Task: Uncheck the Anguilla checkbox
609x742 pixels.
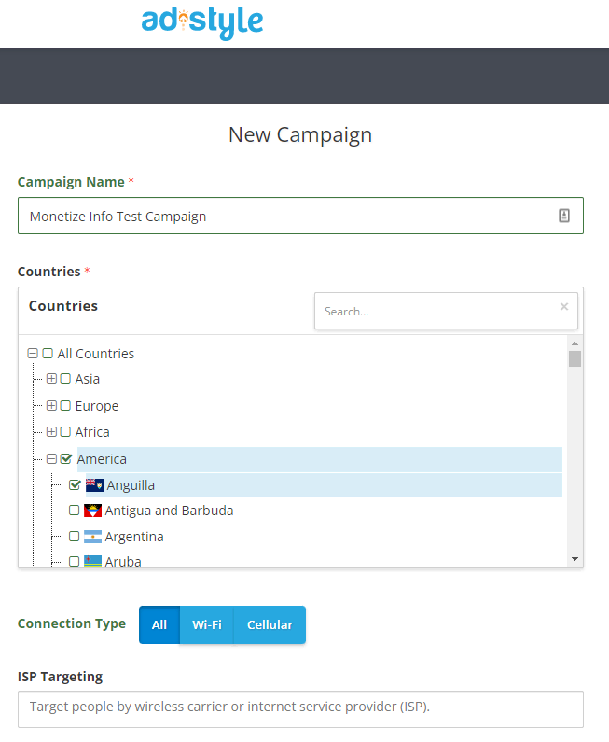Action: click(75, 485)
